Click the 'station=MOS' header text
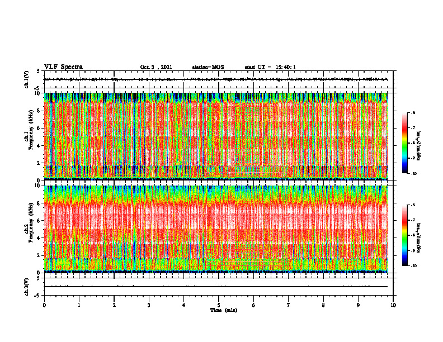Viewport: 443px width, 342px height. 208,67
